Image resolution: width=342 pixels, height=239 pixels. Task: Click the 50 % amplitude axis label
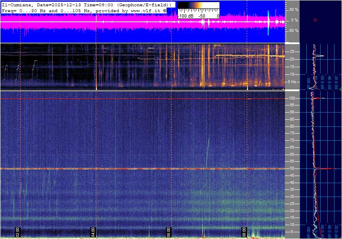tap(294, 9)
